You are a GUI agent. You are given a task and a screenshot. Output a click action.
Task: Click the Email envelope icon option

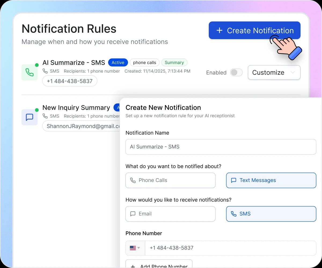[133, 214]
